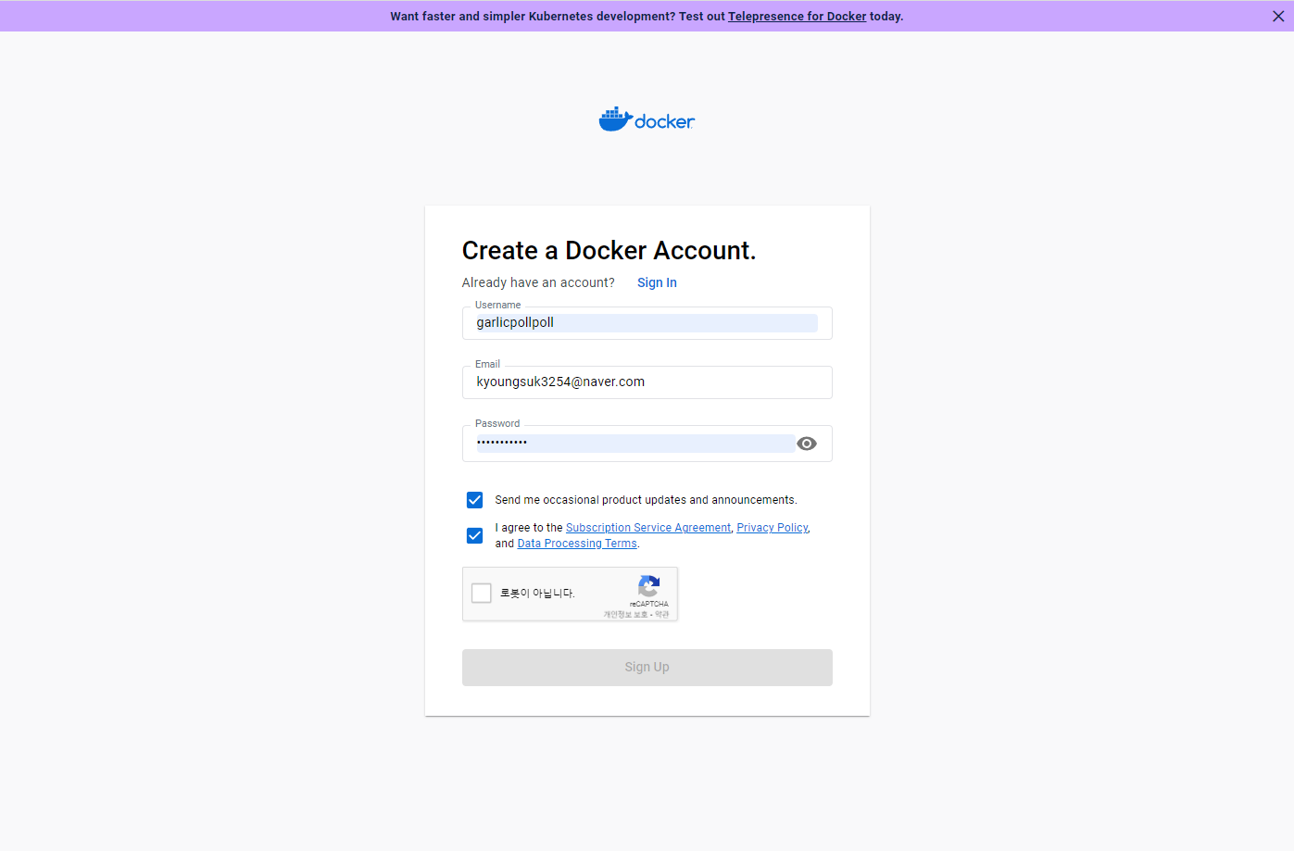1294x851 pixels.
Task: Click the Sign In link
Action: coord(657,282)
